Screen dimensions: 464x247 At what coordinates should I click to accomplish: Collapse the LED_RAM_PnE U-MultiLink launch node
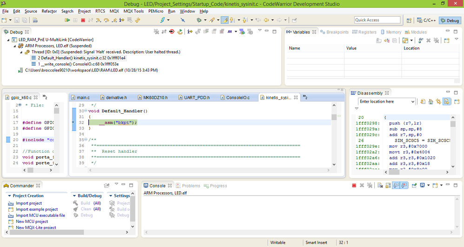click(8, 40)
